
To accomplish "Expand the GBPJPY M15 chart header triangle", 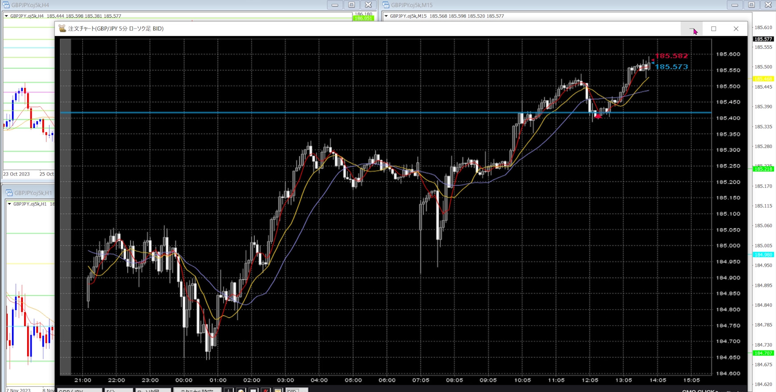I will click(386, 16).
